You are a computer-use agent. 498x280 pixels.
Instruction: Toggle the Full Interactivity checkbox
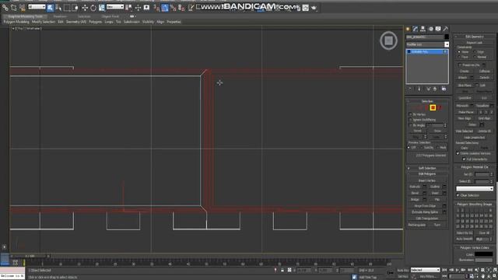[464, 159]
